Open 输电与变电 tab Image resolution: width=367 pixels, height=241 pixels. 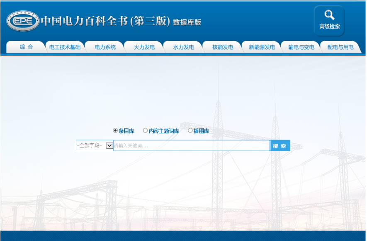(301, 47)
